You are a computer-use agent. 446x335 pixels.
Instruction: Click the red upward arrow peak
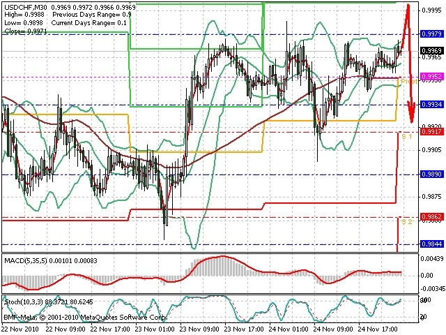(408, 6)
